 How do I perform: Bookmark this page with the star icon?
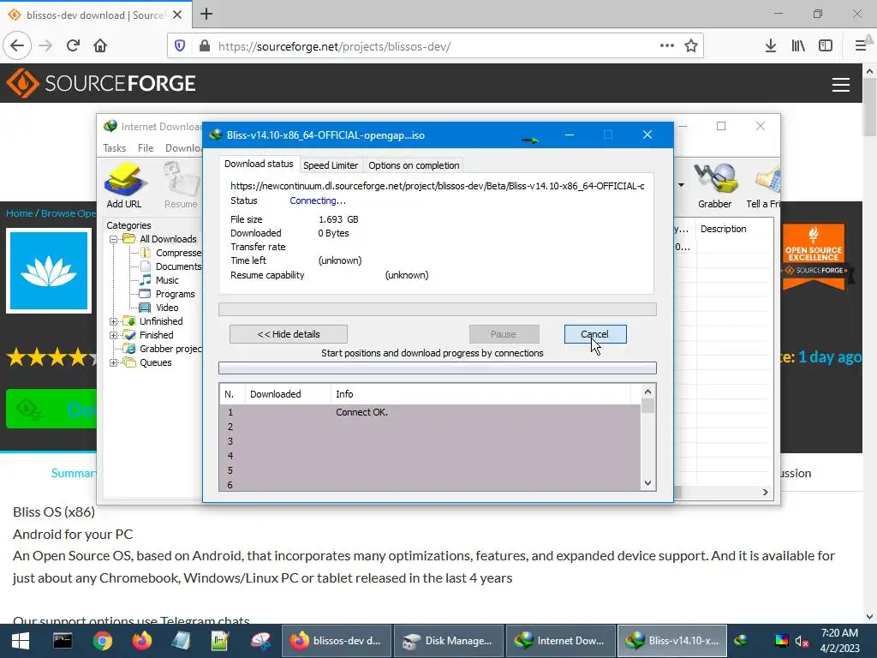pos(691,46)
